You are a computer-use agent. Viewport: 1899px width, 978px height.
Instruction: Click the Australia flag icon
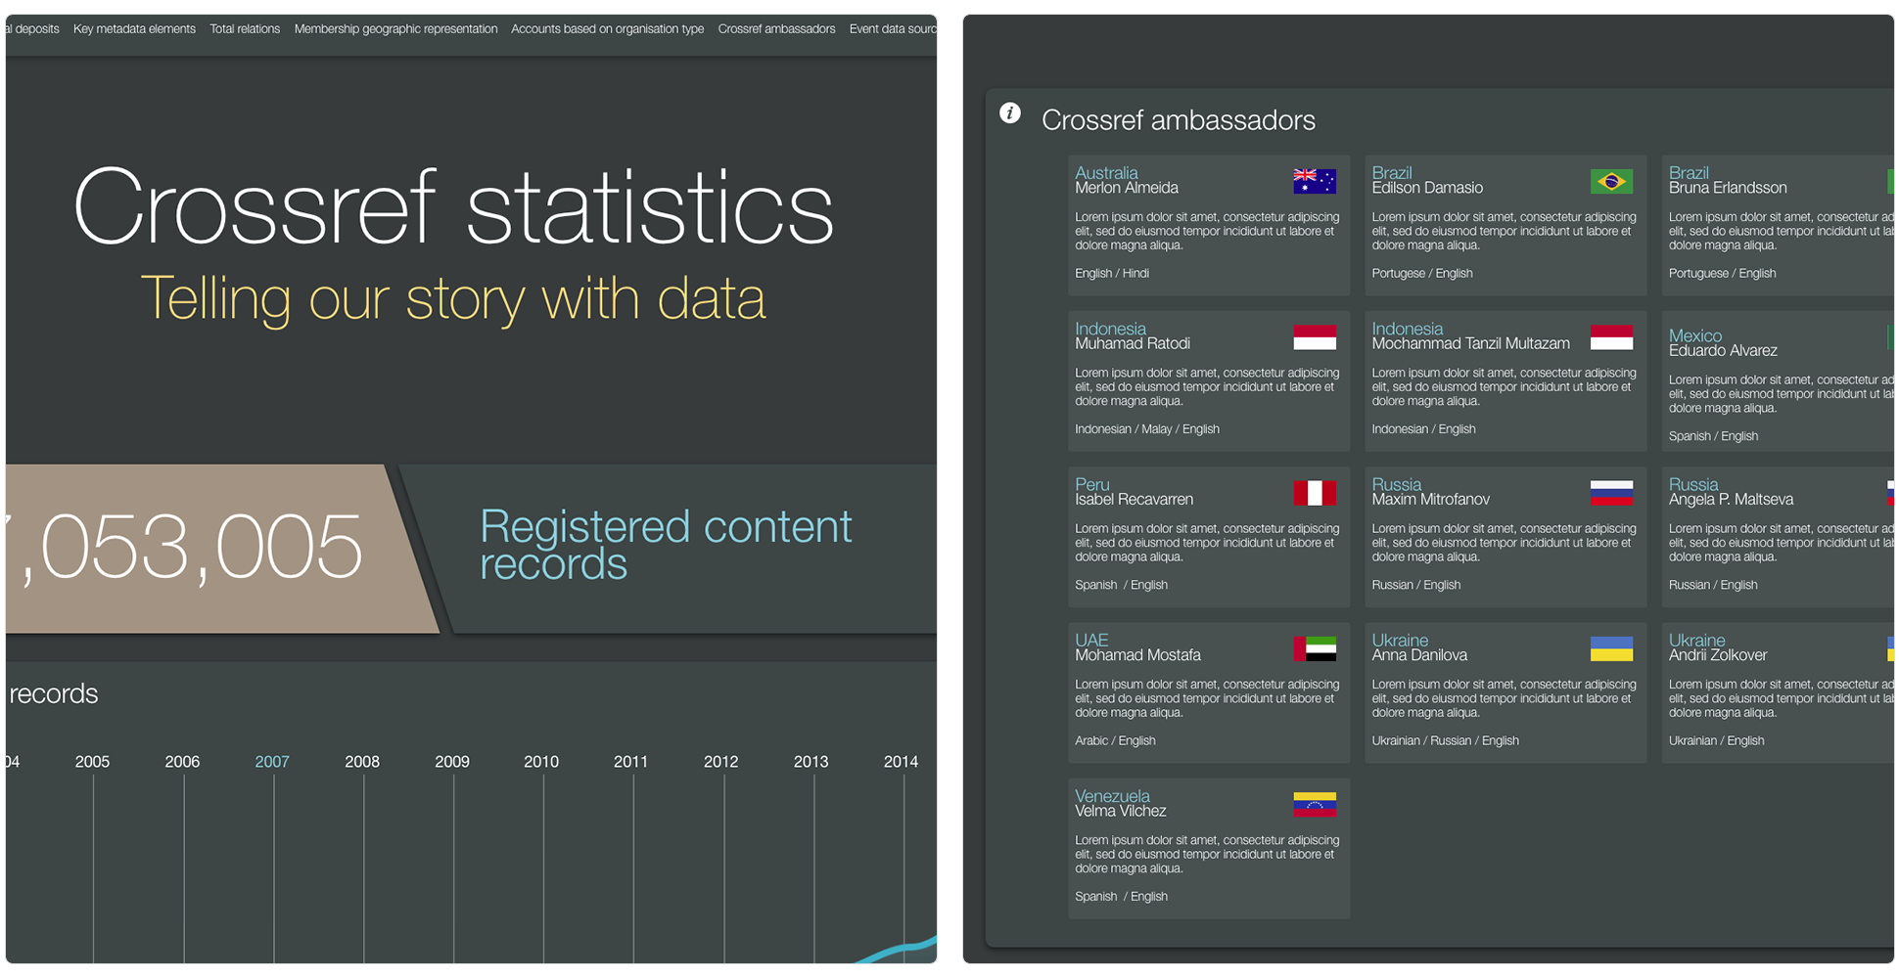tap(1314, 181)
